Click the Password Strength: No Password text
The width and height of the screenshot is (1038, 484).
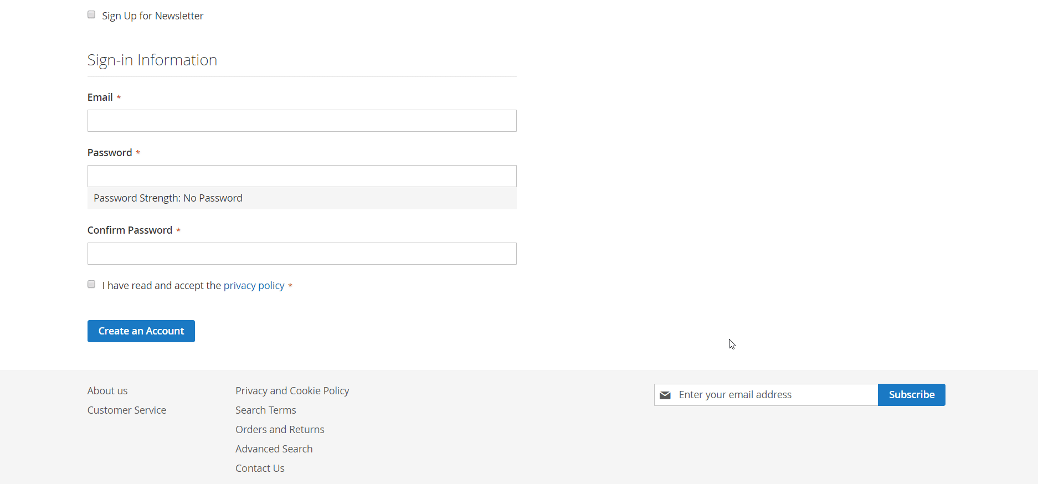(x=168, y=198)
